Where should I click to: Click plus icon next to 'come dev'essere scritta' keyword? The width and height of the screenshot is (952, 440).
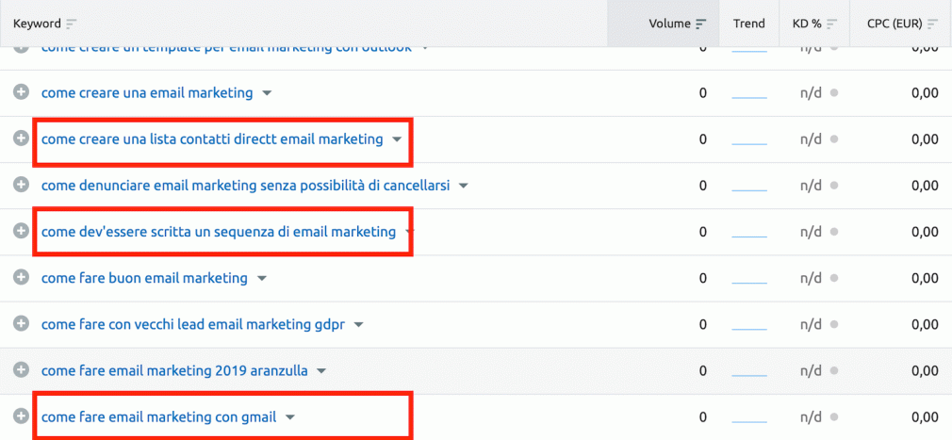click(x=22, y=231)
